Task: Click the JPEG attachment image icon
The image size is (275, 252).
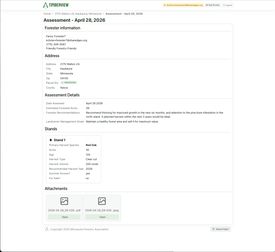Action: tap(102, 201)
